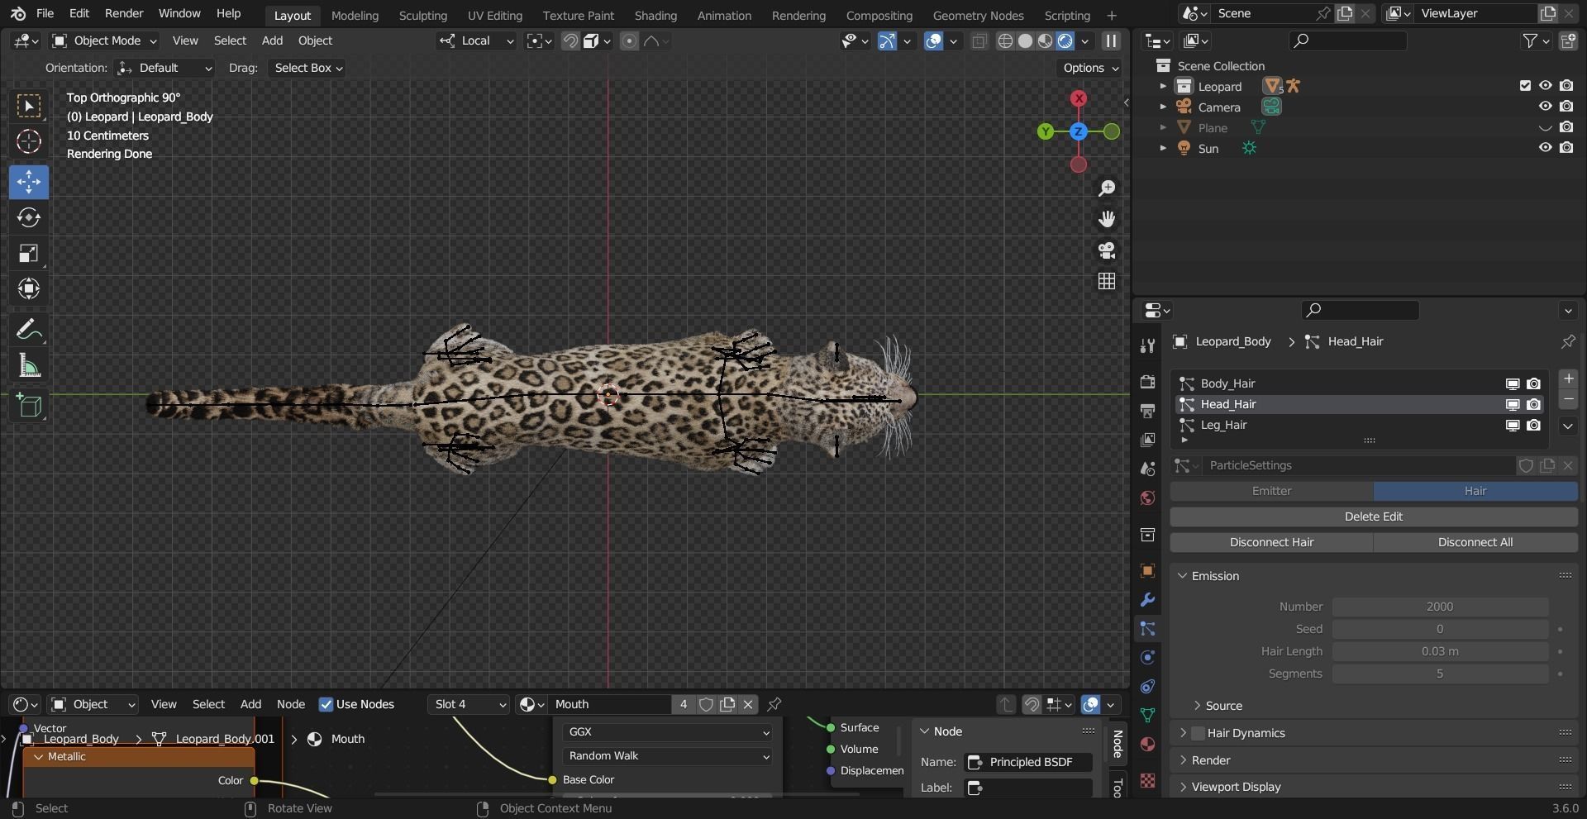Adjust the Hair Length value 0.03 m

[x=1440, y=651]
